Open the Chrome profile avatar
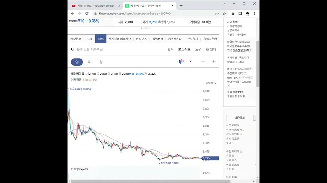The image size is (327, 183). (248, 14)
